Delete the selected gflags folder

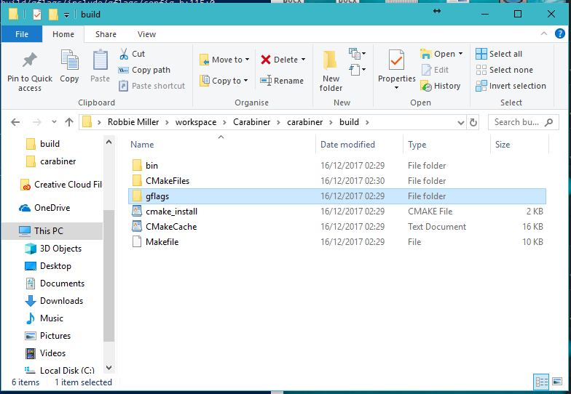[x=280, y=60]
